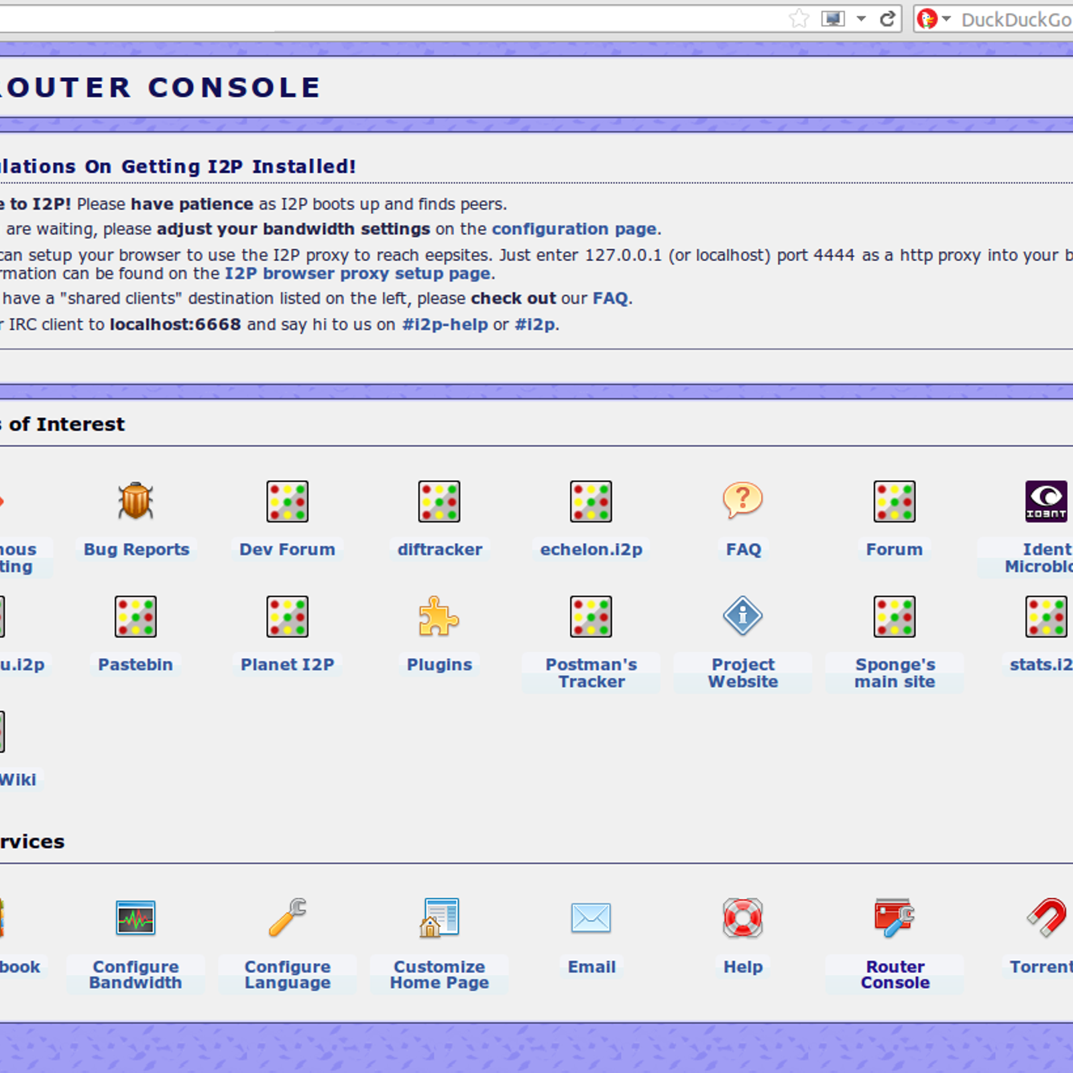Click the screen icon in address bar
Viewport: 1073px width, 1073px height.
coord(833,19)
